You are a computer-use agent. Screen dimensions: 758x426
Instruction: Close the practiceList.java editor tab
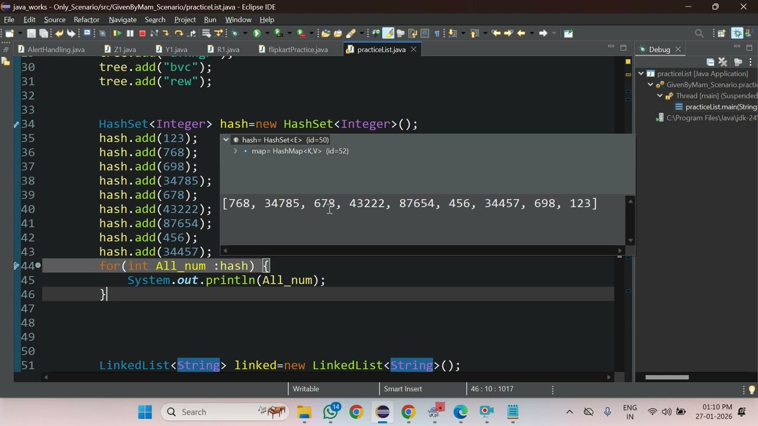point(413,50)
